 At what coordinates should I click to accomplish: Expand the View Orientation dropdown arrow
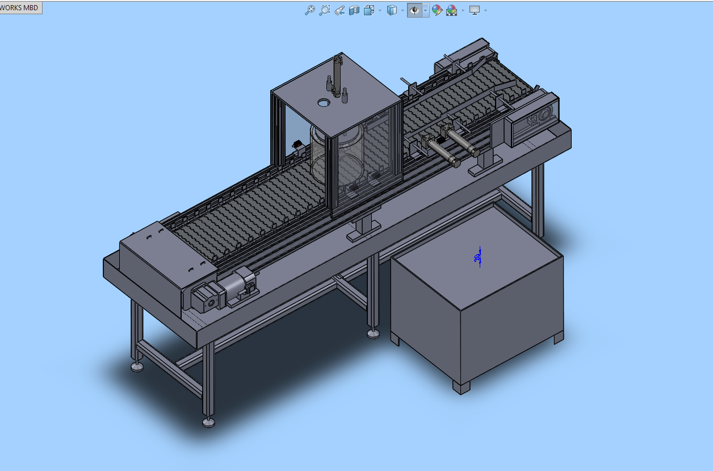[380, 10]
